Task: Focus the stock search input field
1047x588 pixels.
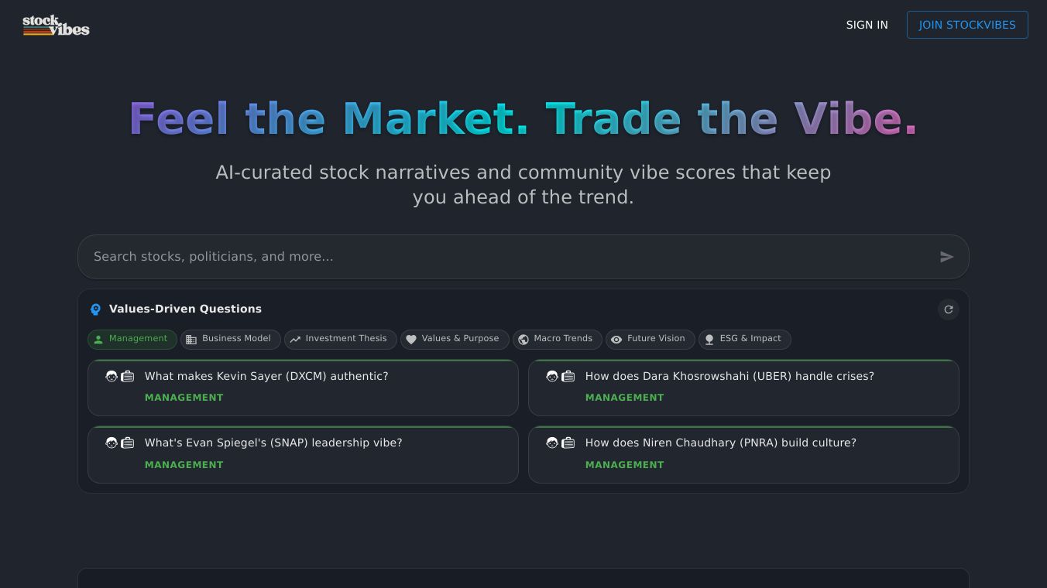Action: pos(511,257)
